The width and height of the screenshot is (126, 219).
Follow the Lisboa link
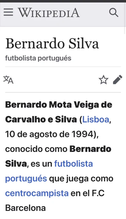(96, 119)
